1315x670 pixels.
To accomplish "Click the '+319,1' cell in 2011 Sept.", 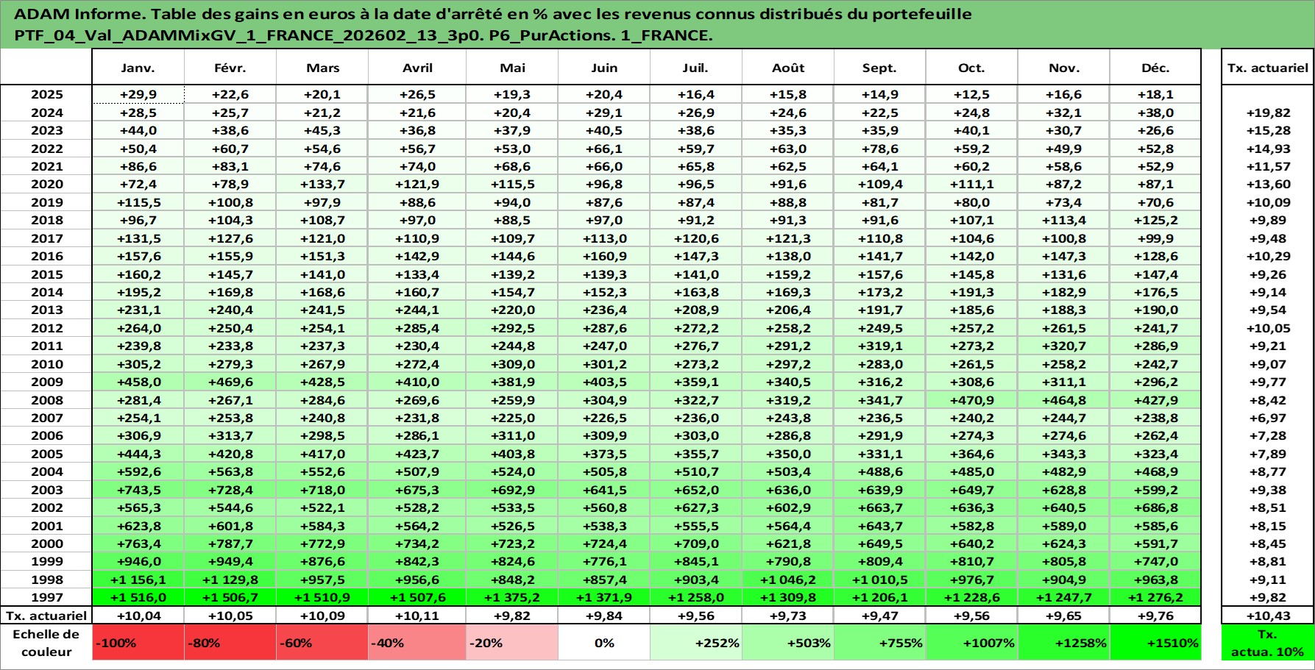I will 879,346.
